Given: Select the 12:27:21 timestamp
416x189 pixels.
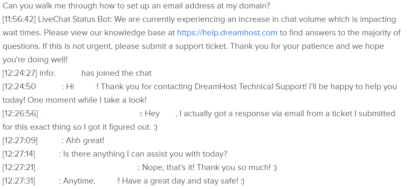Looking at the screenshot, I should pos(19,168).
